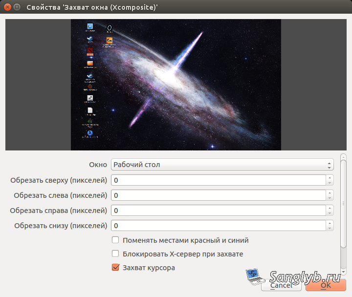Close the properties dialog window
The image size is (352, 297).
tap(7, 7)
